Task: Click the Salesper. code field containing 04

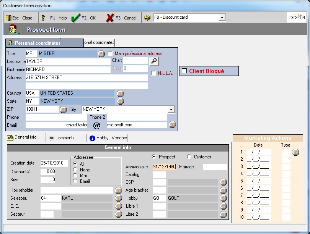Action: point(51,198)
